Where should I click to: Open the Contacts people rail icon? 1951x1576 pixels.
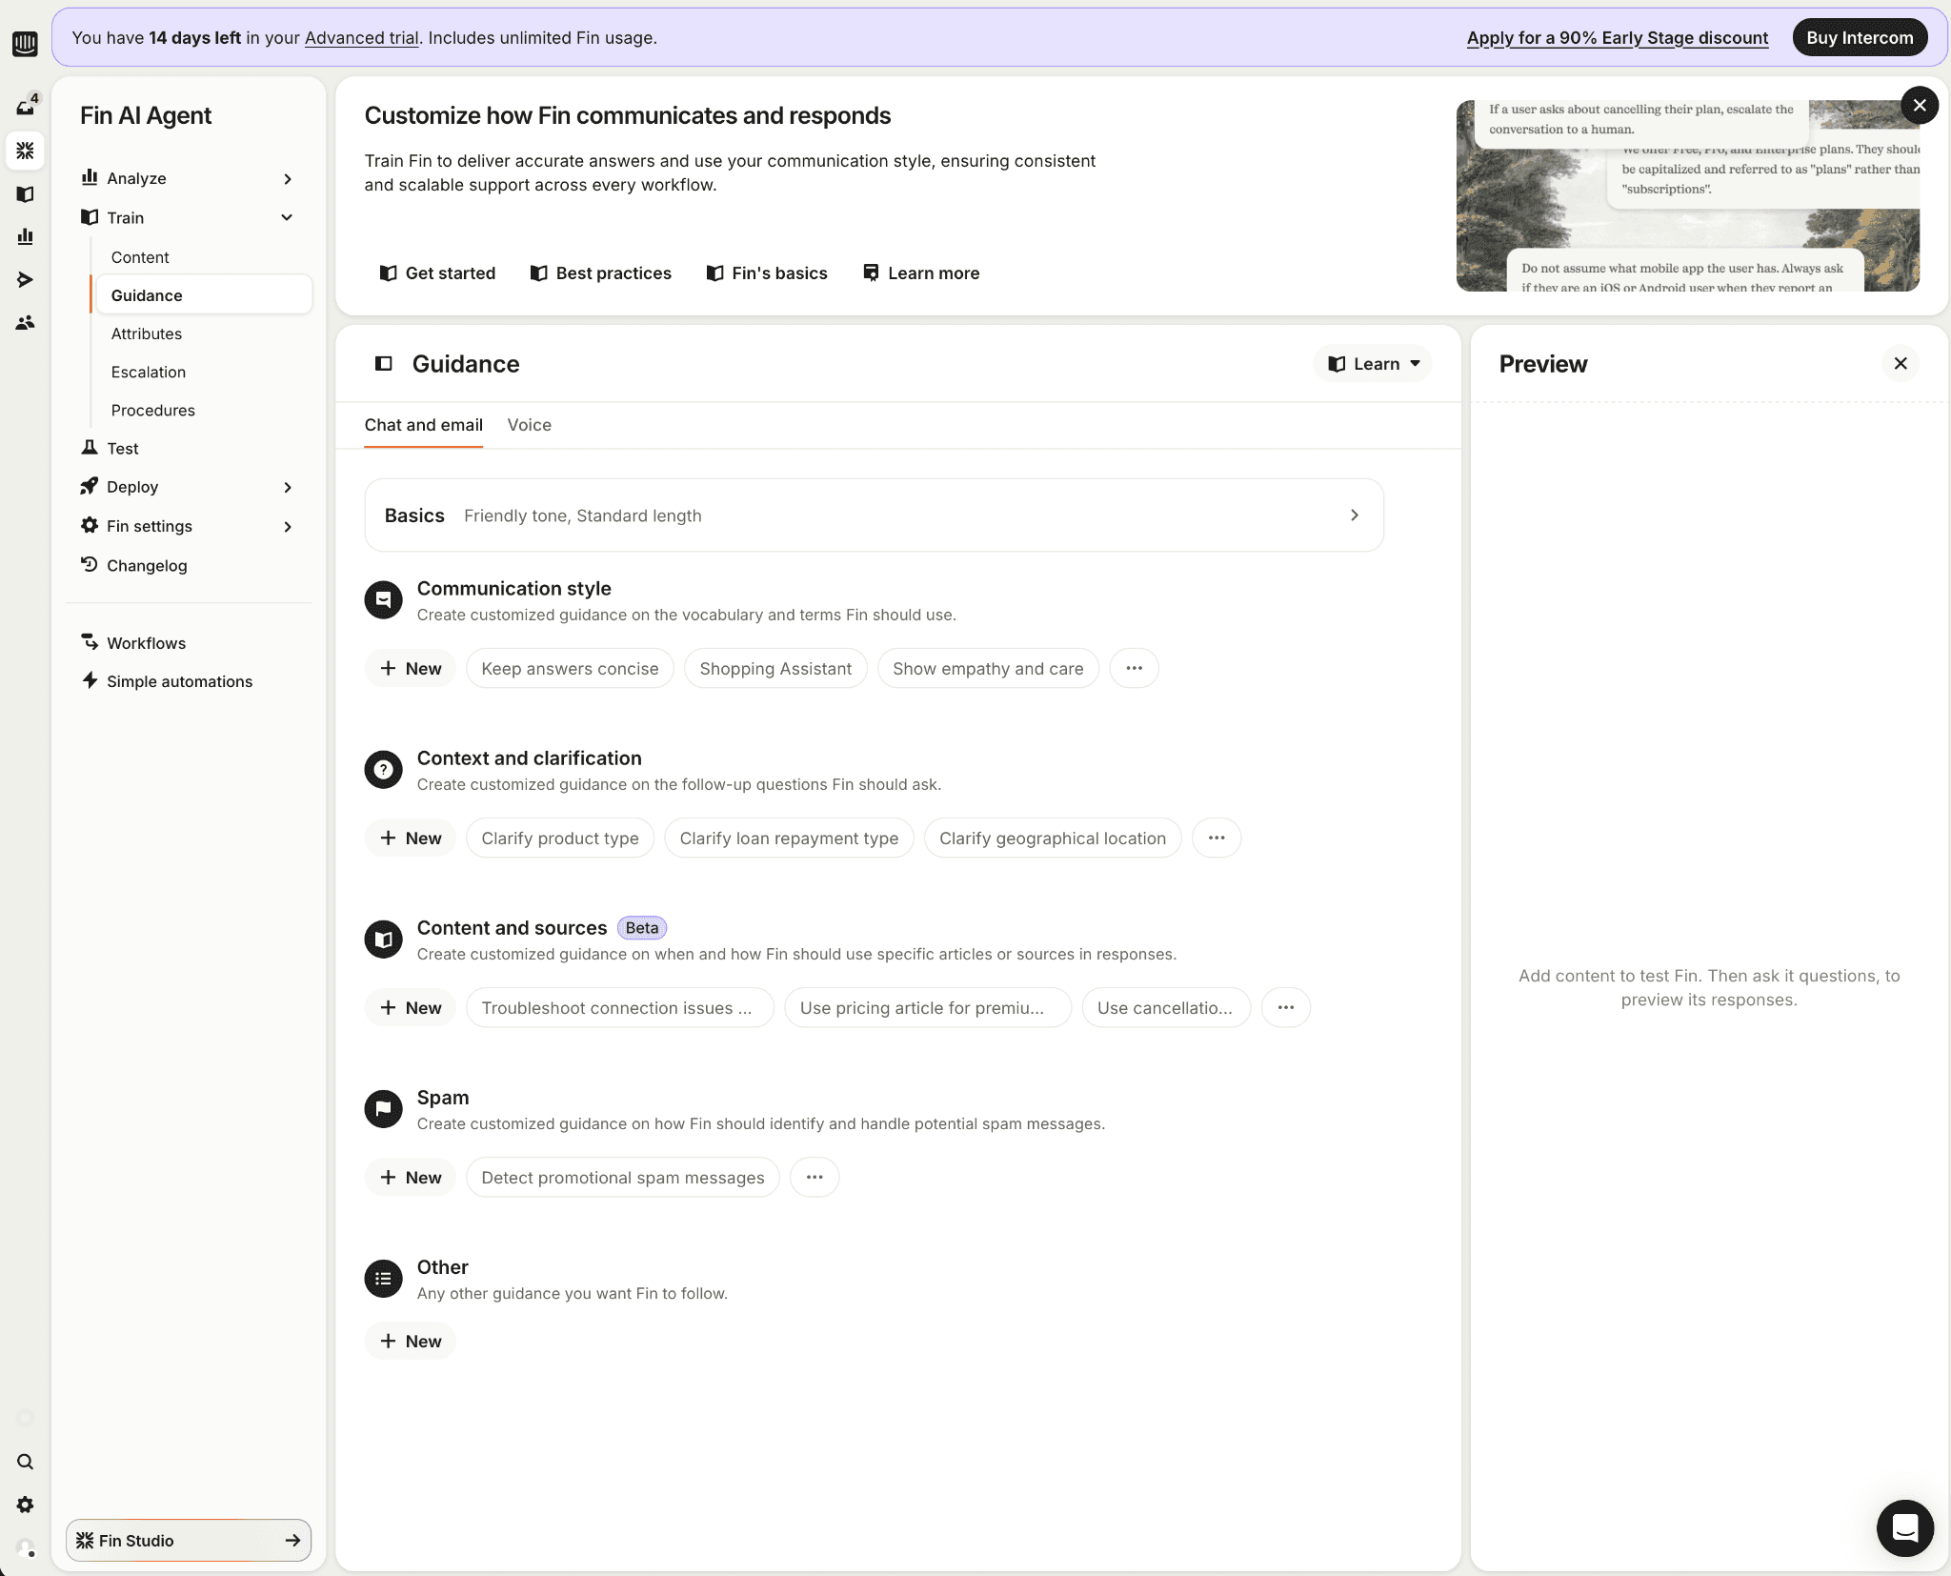pyautogui.click(x=25, y=323)
